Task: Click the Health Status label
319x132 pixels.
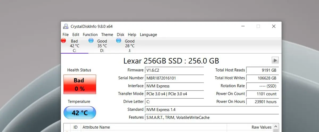Action: (79, 70)
